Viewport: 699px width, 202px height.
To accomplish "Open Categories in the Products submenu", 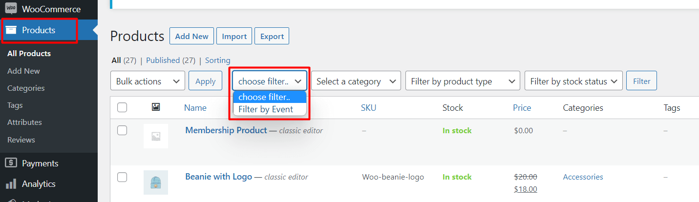I will [26, 88].
